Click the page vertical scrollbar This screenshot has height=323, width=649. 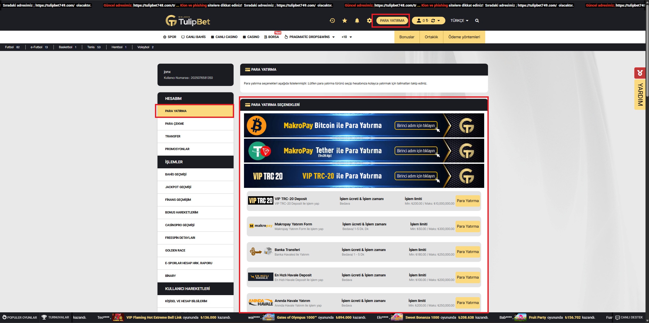(x=647, y=51)
